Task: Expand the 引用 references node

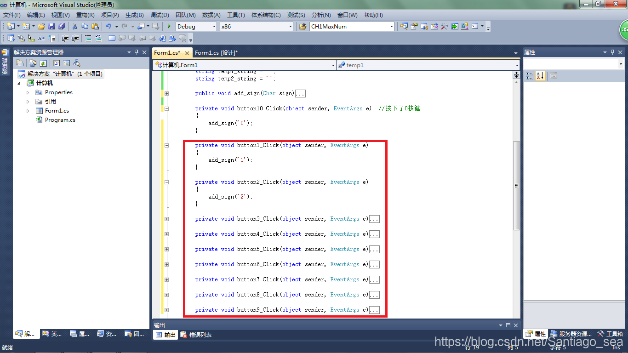Action: pyautogui.click(x=28, y=102)
